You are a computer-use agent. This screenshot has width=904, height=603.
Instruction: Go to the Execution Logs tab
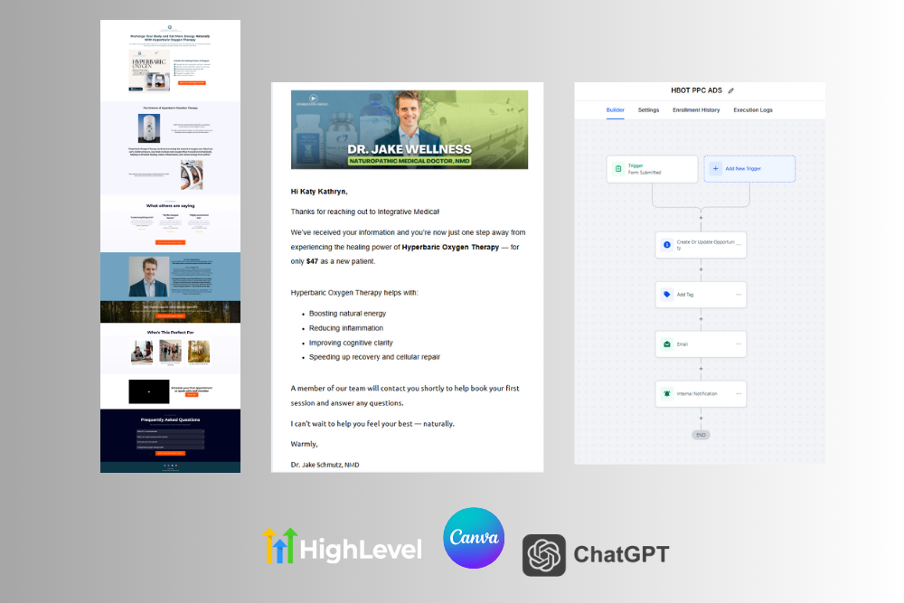(752, 110)
